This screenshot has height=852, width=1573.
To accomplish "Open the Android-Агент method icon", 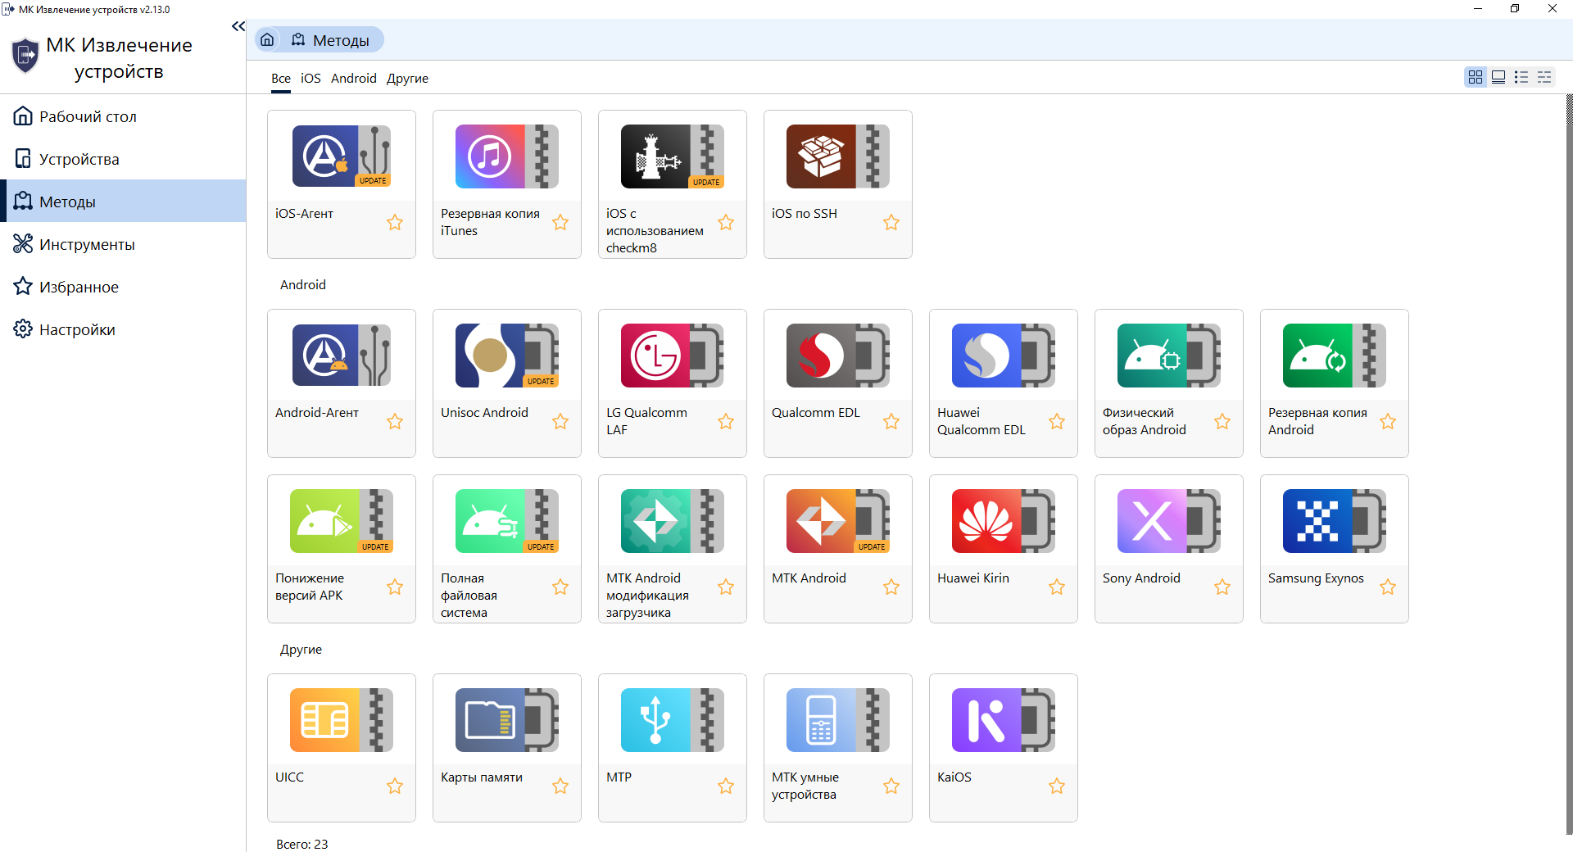I will click(x=342, y=355).
